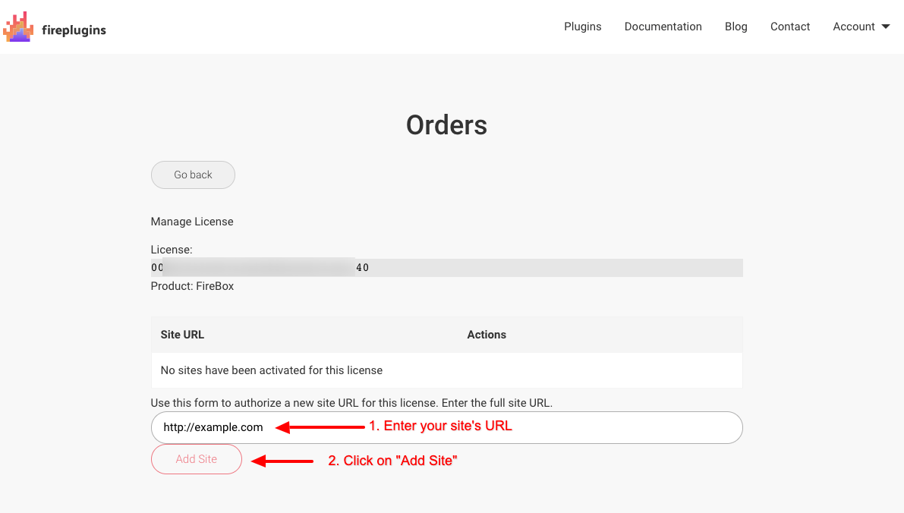
Task: Click the fireplugins flame logo icon
Action: [18, 27]
